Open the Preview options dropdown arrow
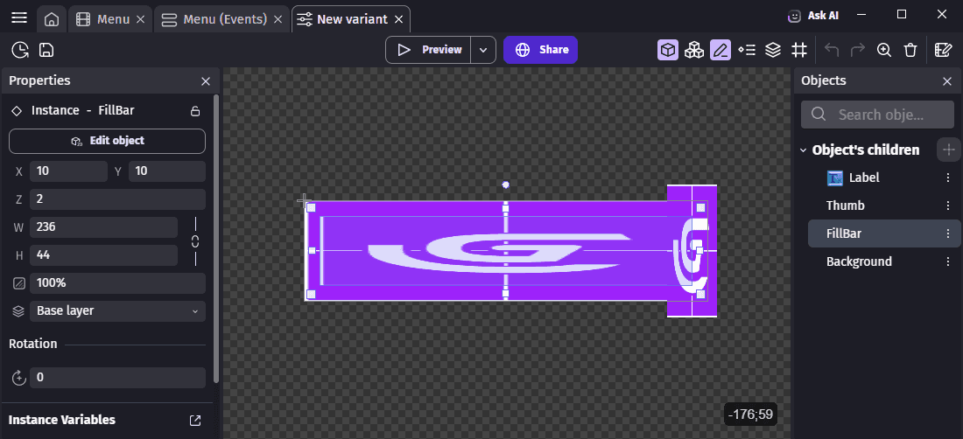 (x=484, y=50)
